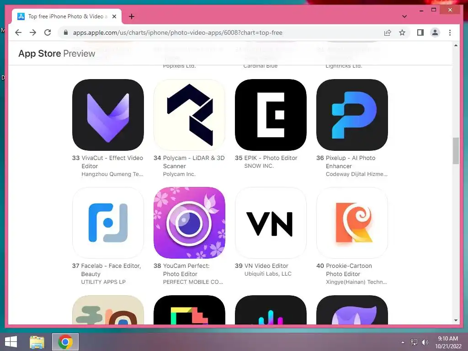The height and width of the screenshot is (351, 468).
Task: Go forward in Chrome
Action: coord(33,32)
